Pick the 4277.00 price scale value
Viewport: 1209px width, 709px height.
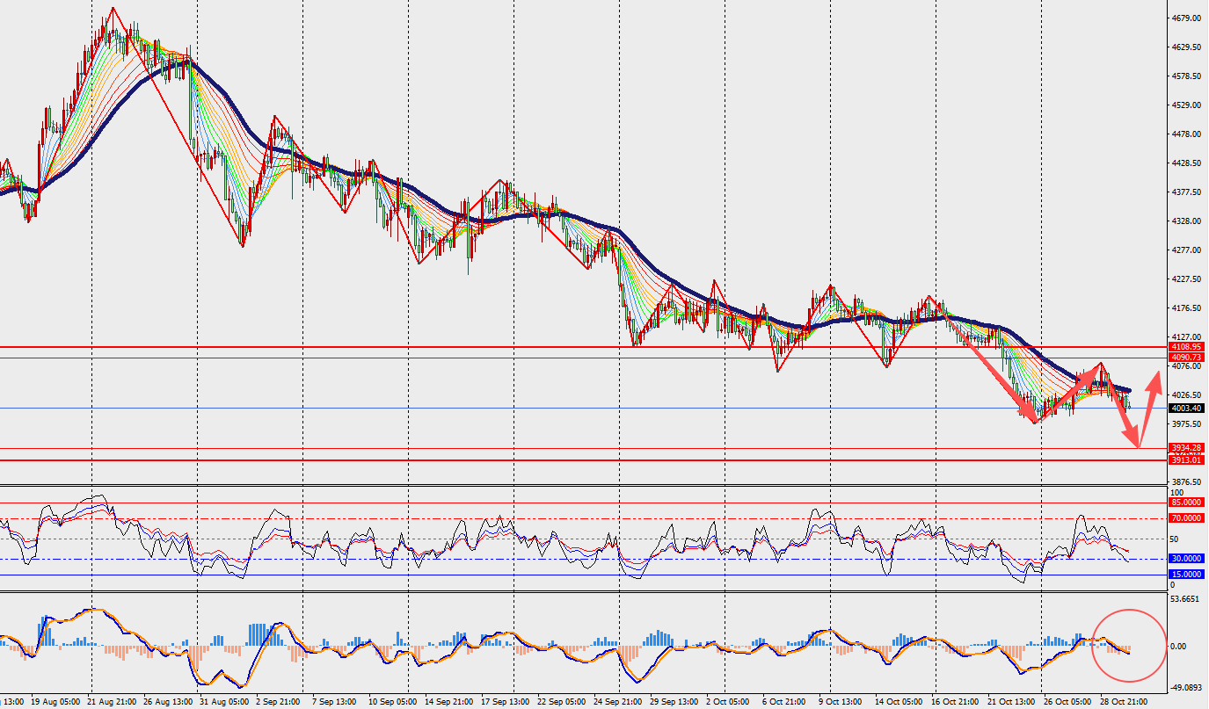pyautogui.click(x=1186, y=250)
